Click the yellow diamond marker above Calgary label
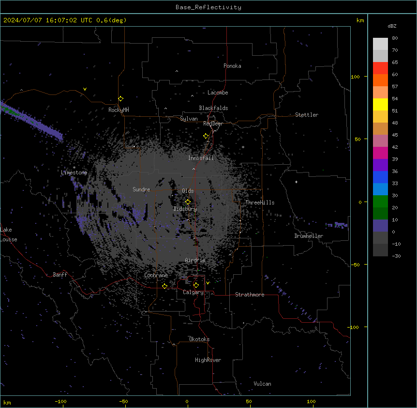Screen dimensions: 417x408 pyautogui.click(x=196, y=285)
